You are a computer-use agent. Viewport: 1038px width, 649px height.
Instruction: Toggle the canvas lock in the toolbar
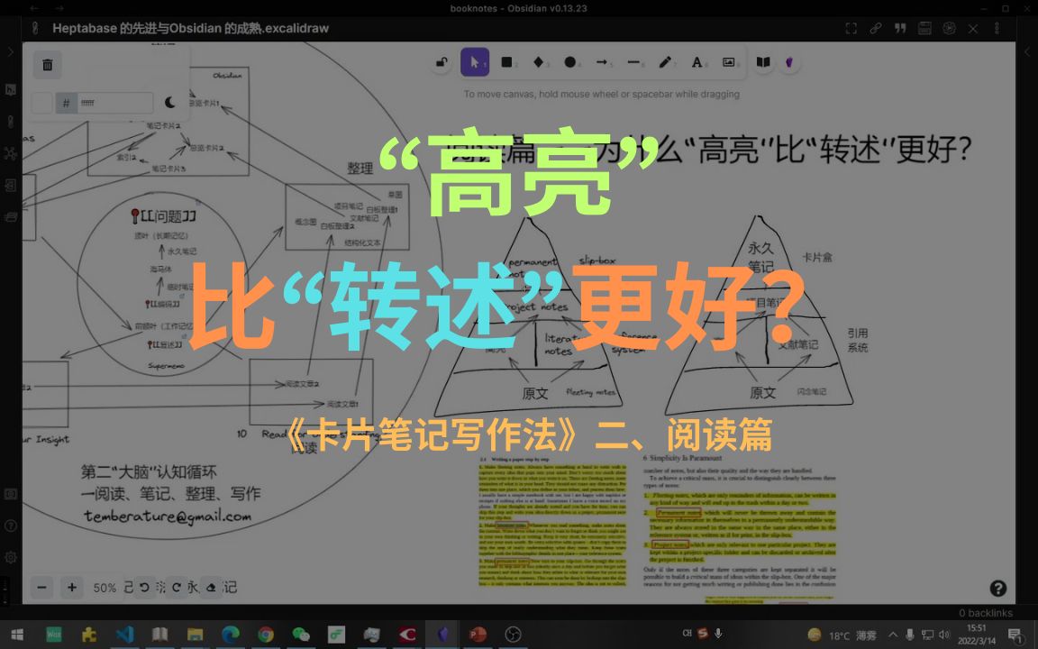pyautogui.click(x=442, y=61)
